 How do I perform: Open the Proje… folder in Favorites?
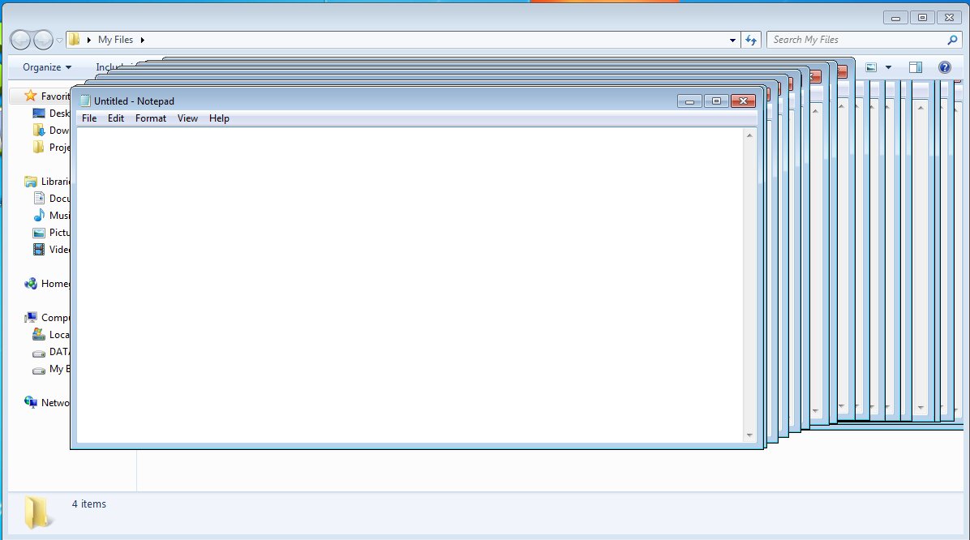(x=51, y=148)
